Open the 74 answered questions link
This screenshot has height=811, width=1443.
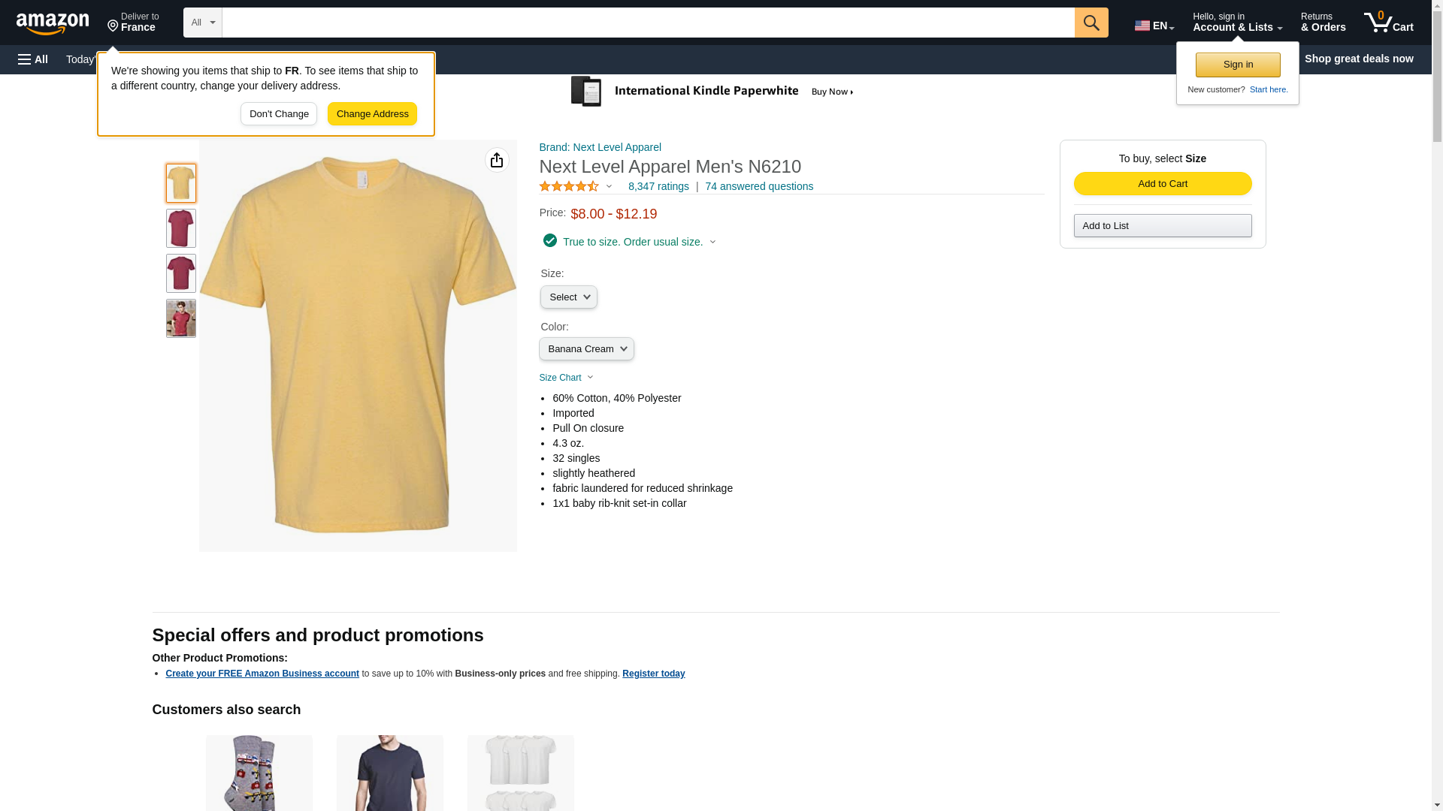point(758,186)
